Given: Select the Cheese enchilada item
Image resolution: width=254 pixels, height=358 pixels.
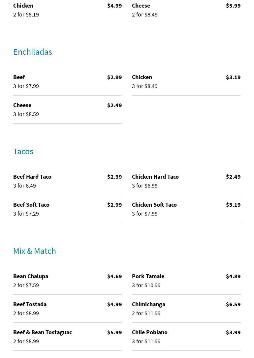Looking at the screenshot, I should (x=22, y=105).
